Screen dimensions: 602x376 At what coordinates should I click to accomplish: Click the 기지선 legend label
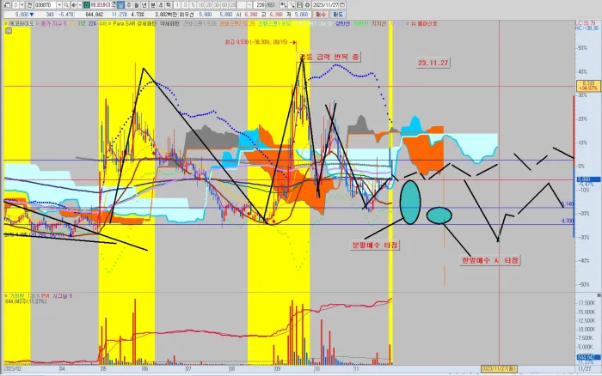pos(378,23)
